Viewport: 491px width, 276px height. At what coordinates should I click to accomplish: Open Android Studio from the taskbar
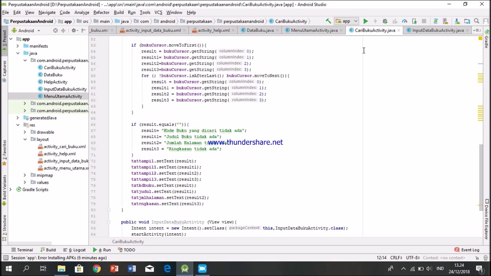point(185,269)
